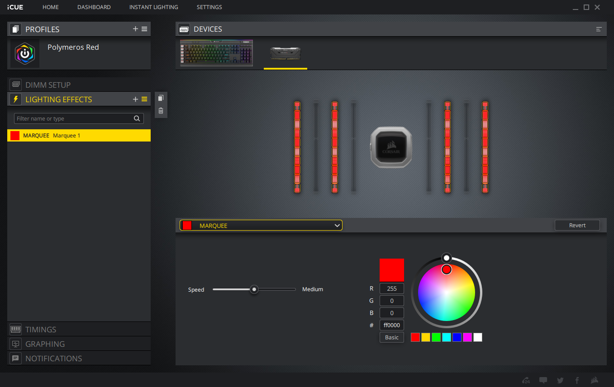The image size is (614, 387).
Task: Expand the TIMINGS section
Action: tap(79, 330)
